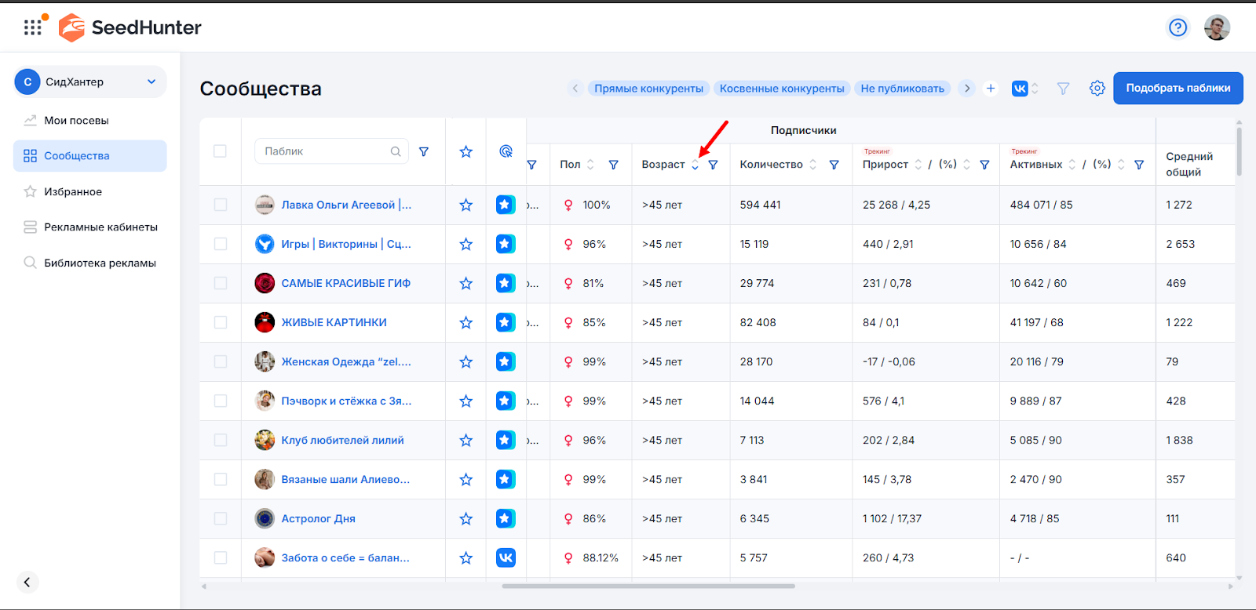Select the Астролог Дня row checkbox

tap(220, 518)
